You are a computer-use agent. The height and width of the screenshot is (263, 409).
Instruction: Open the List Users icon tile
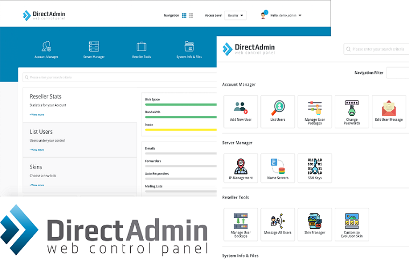click(278, 111)
